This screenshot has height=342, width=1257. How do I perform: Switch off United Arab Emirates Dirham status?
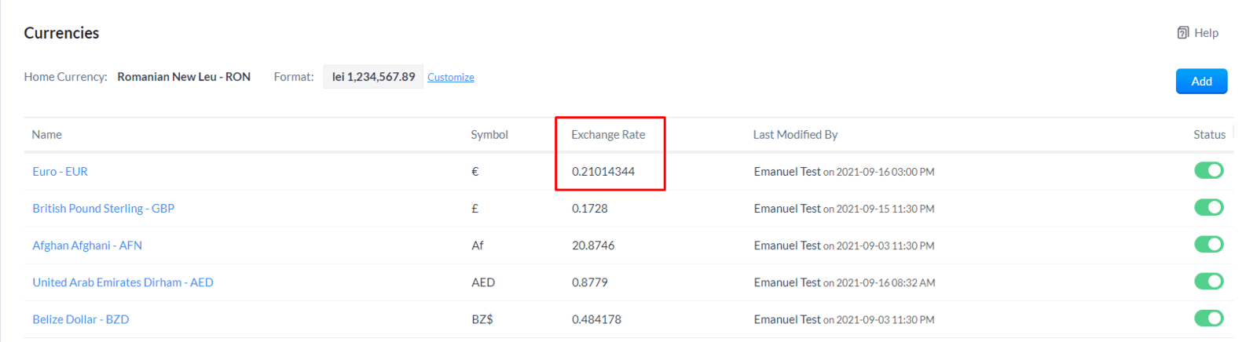pyautogui.click(x=1209, y=281)
